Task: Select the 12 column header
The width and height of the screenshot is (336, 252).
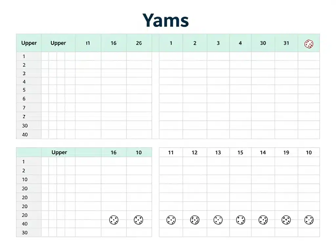Action: coord(195,153)
